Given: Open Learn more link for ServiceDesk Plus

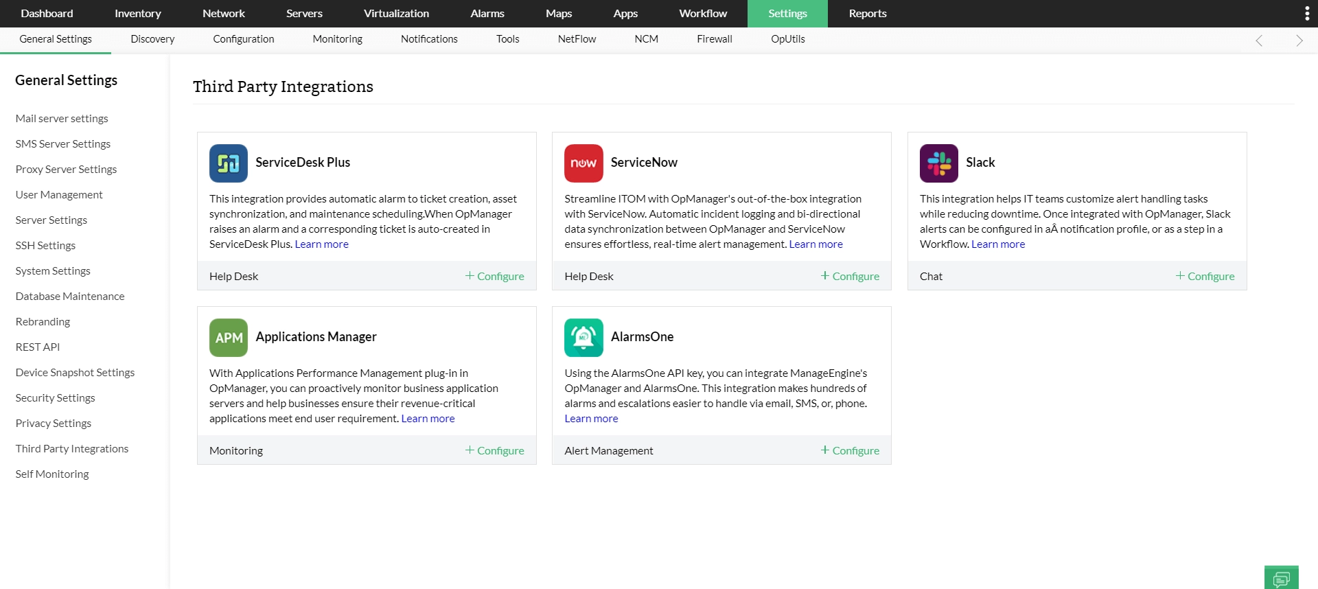Looking at the screenshot, I should point(321,244).
